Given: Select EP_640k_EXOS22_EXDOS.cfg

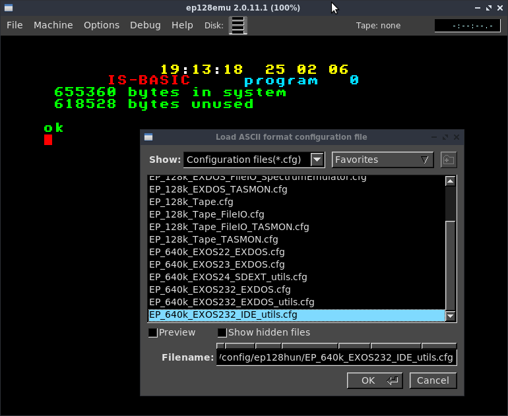Looking at the screenshot, I should pos(296,252).
